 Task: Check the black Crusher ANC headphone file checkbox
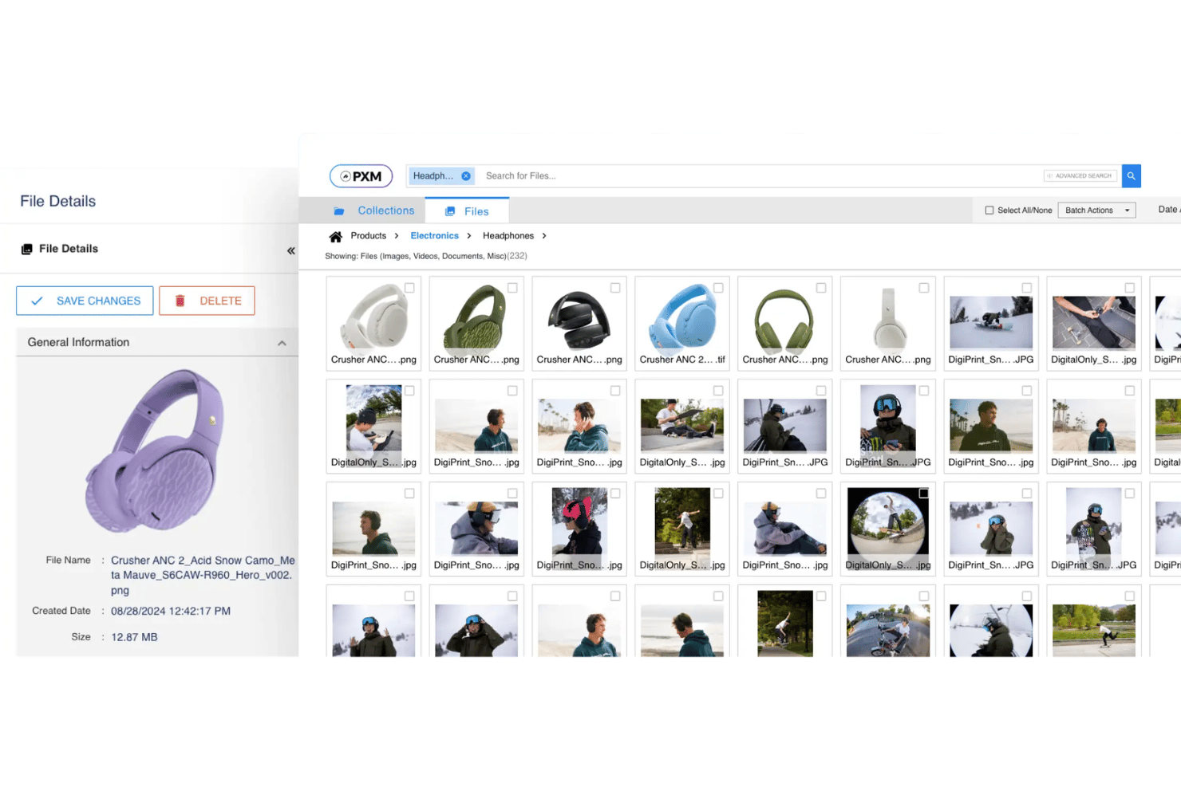point(615,288)
